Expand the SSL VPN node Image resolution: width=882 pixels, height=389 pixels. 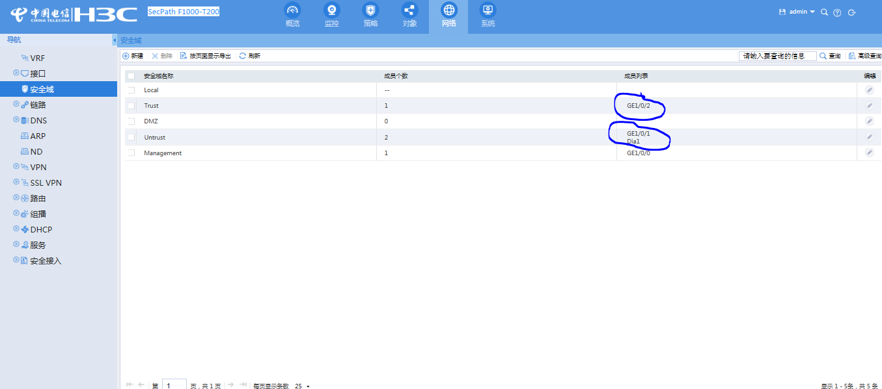click(x=16, y=182)
